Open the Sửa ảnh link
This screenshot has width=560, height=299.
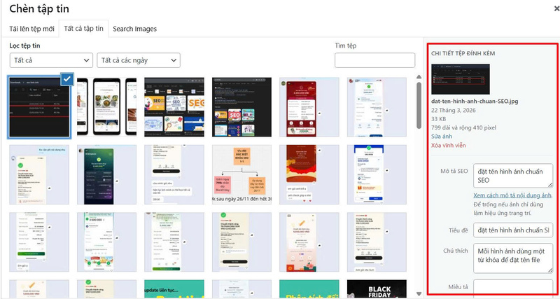point(442,137)
